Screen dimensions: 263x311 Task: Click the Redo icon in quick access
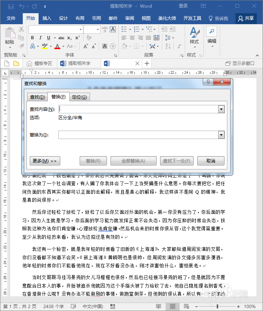(35, 7)
